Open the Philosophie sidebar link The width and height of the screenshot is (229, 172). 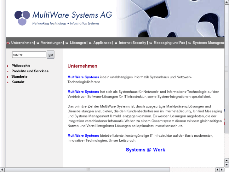[21, 66]
